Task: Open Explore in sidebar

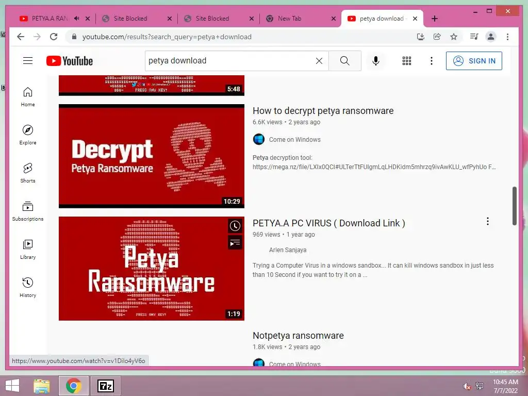Action: click(x=28, y=135)
